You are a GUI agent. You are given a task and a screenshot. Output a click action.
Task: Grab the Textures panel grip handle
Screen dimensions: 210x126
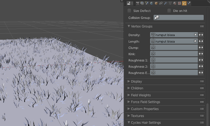point(202,116)
